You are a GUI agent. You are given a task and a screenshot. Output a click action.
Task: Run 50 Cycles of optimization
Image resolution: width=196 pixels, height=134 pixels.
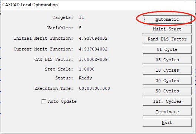click(x=167, y=91)
